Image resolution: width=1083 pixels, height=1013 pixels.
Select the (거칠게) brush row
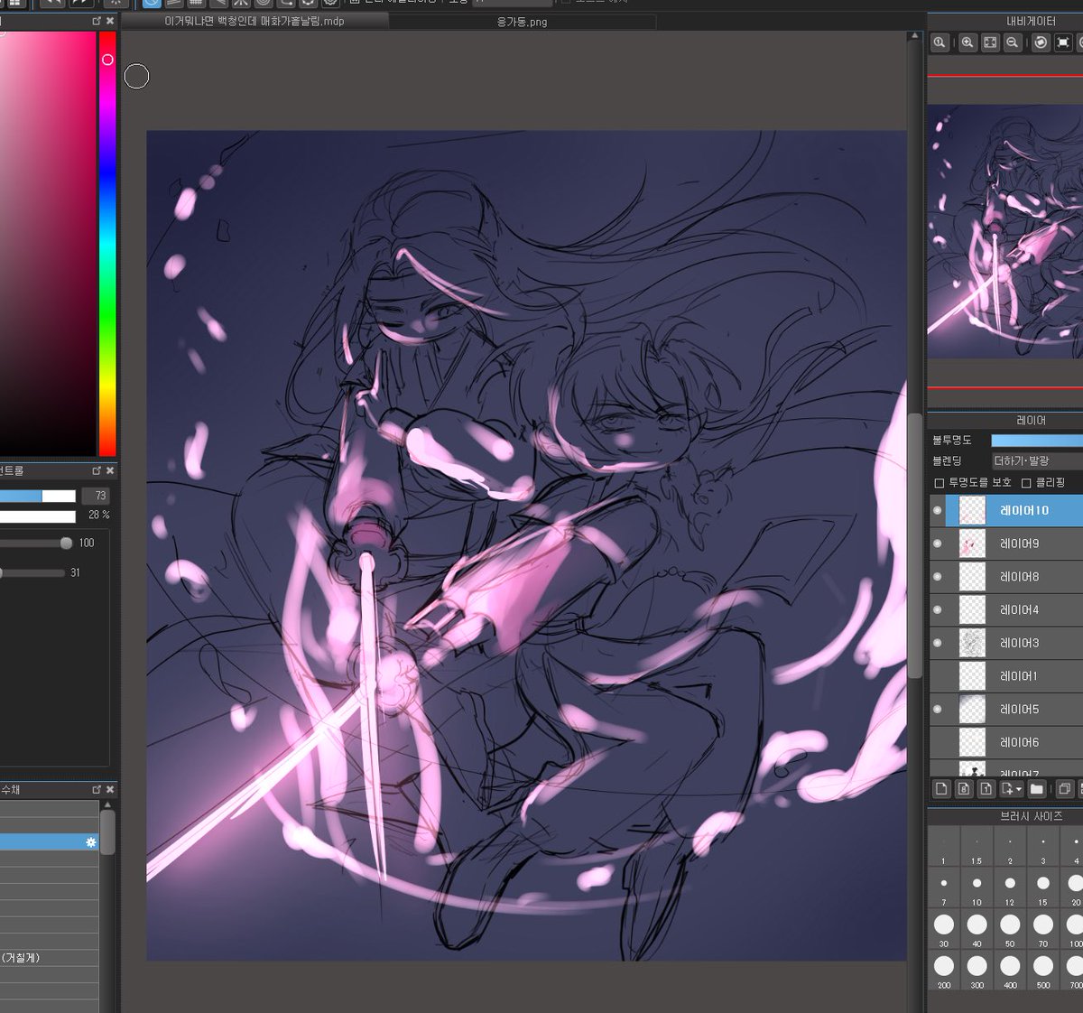point(49,957)
